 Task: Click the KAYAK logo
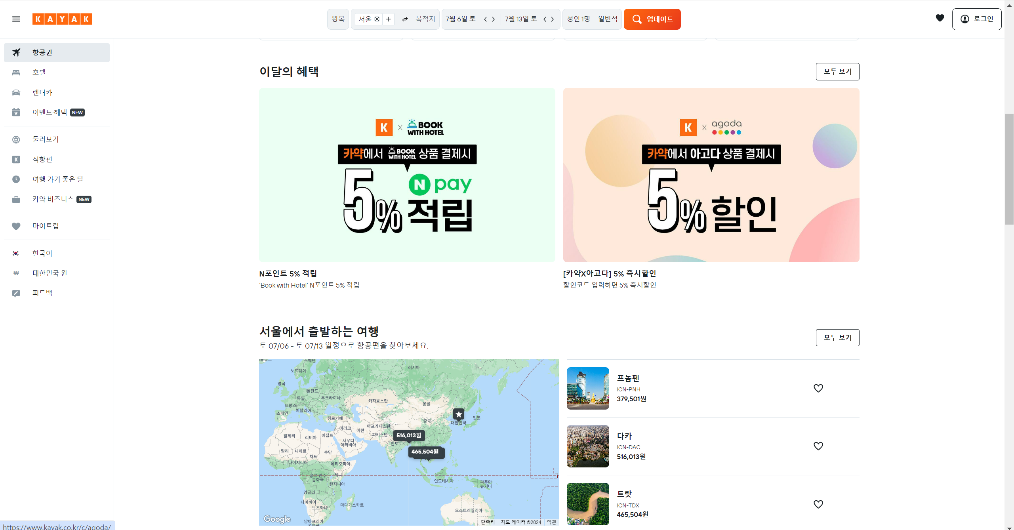click(62, 19)
